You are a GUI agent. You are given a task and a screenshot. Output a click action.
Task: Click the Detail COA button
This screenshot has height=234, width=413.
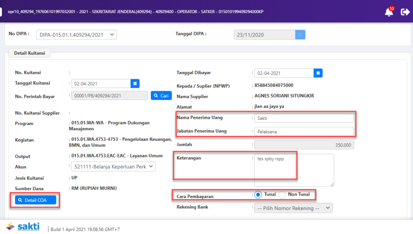(x=35, y=200)
